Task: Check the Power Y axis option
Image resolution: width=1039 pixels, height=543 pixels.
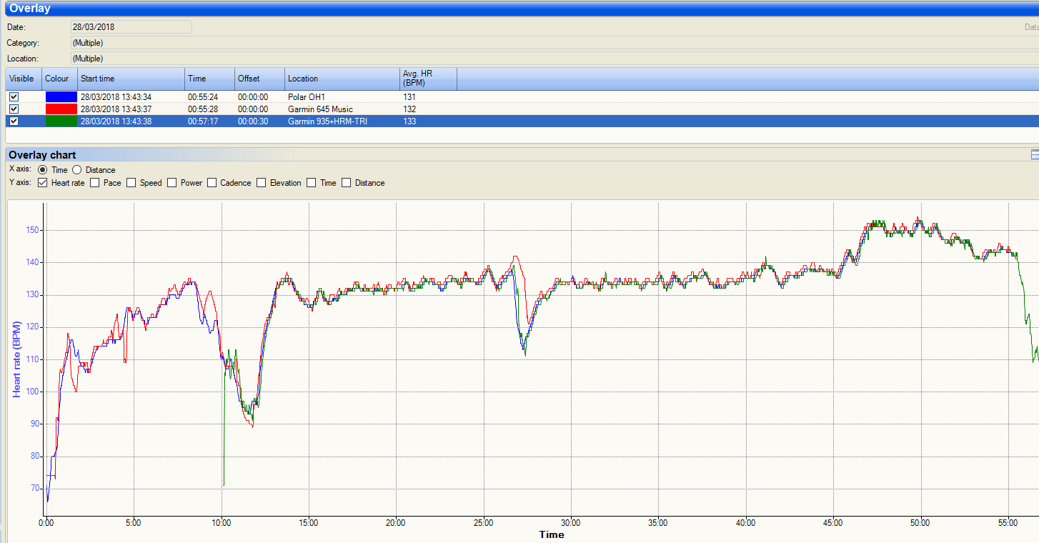Action: pos(172,183)
